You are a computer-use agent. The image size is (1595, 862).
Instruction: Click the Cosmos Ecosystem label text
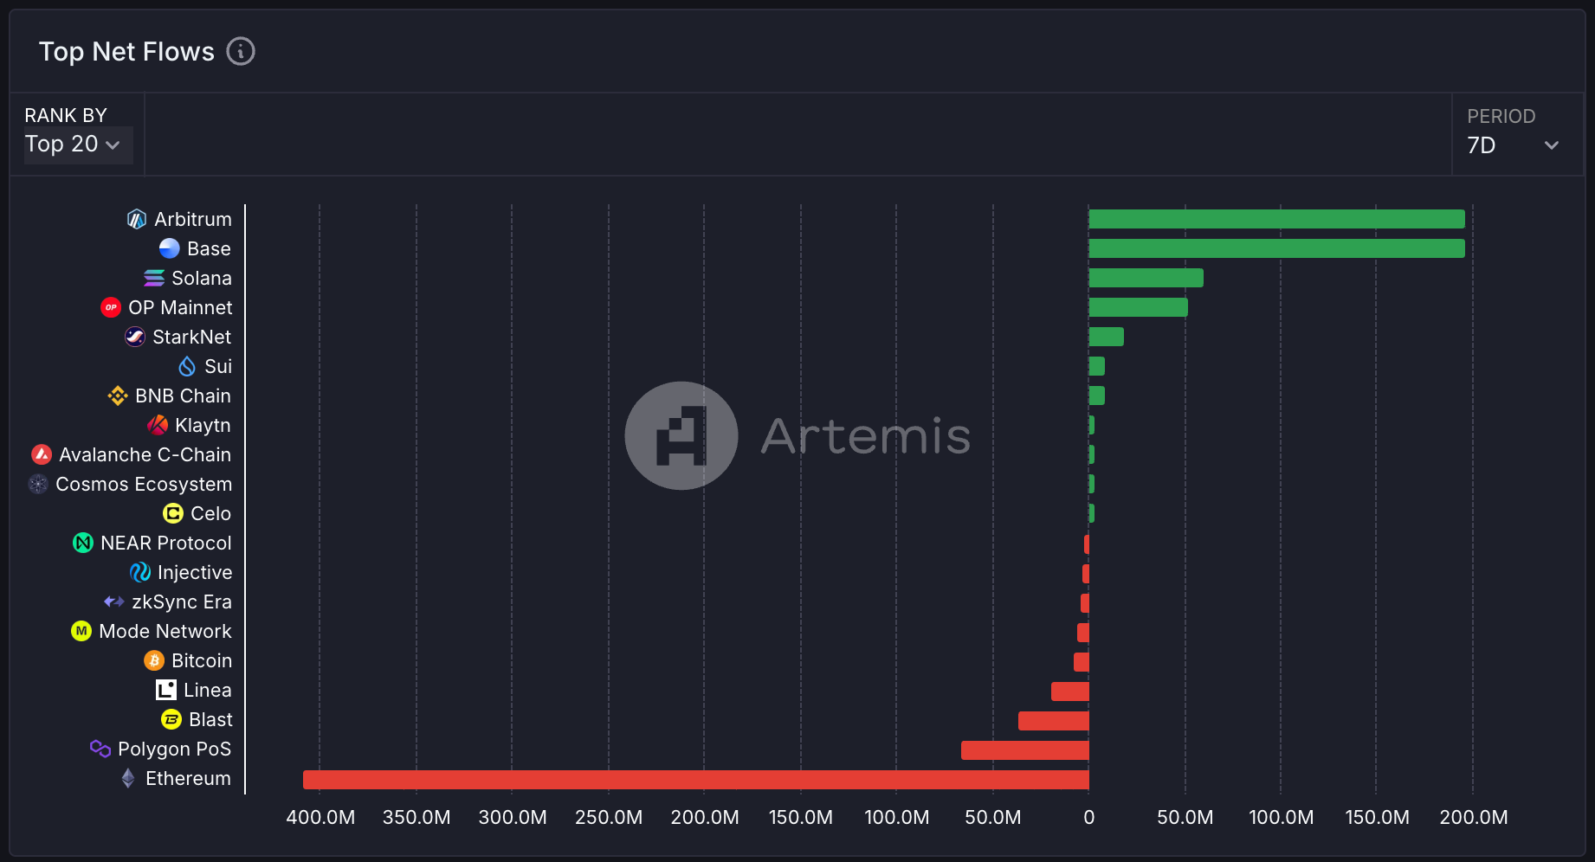(x=144, y=484)
